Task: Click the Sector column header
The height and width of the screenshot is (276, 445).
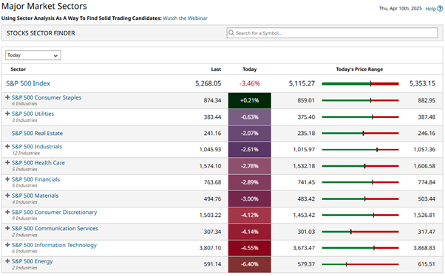Action: point(18,69)
